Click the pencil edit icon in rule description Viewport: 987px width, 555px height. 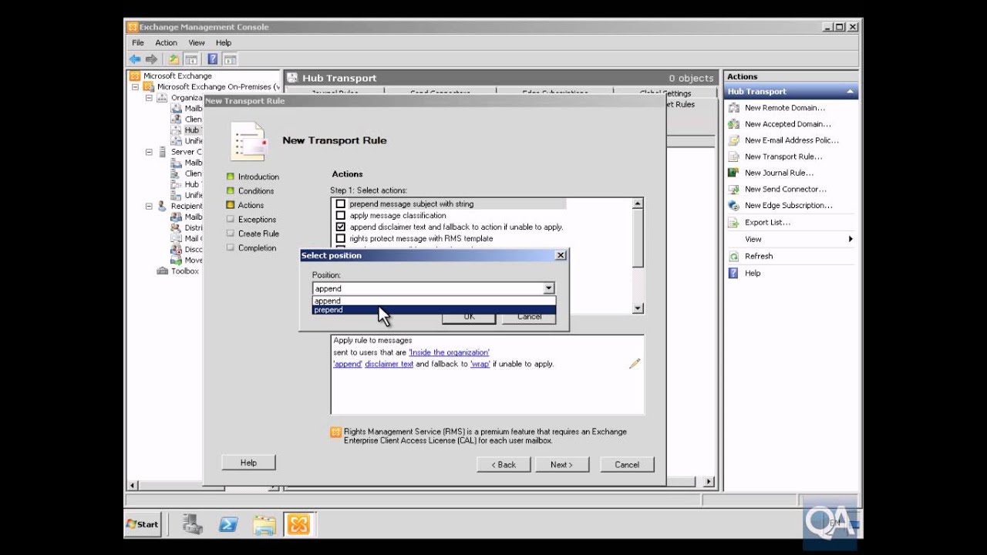635,364
